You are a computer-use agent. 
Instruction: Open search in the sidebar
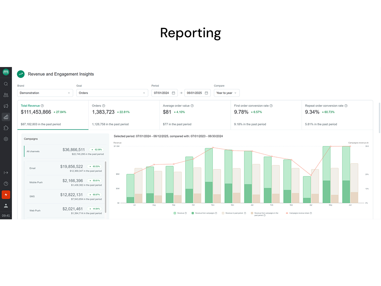click(x=6, y=84)
